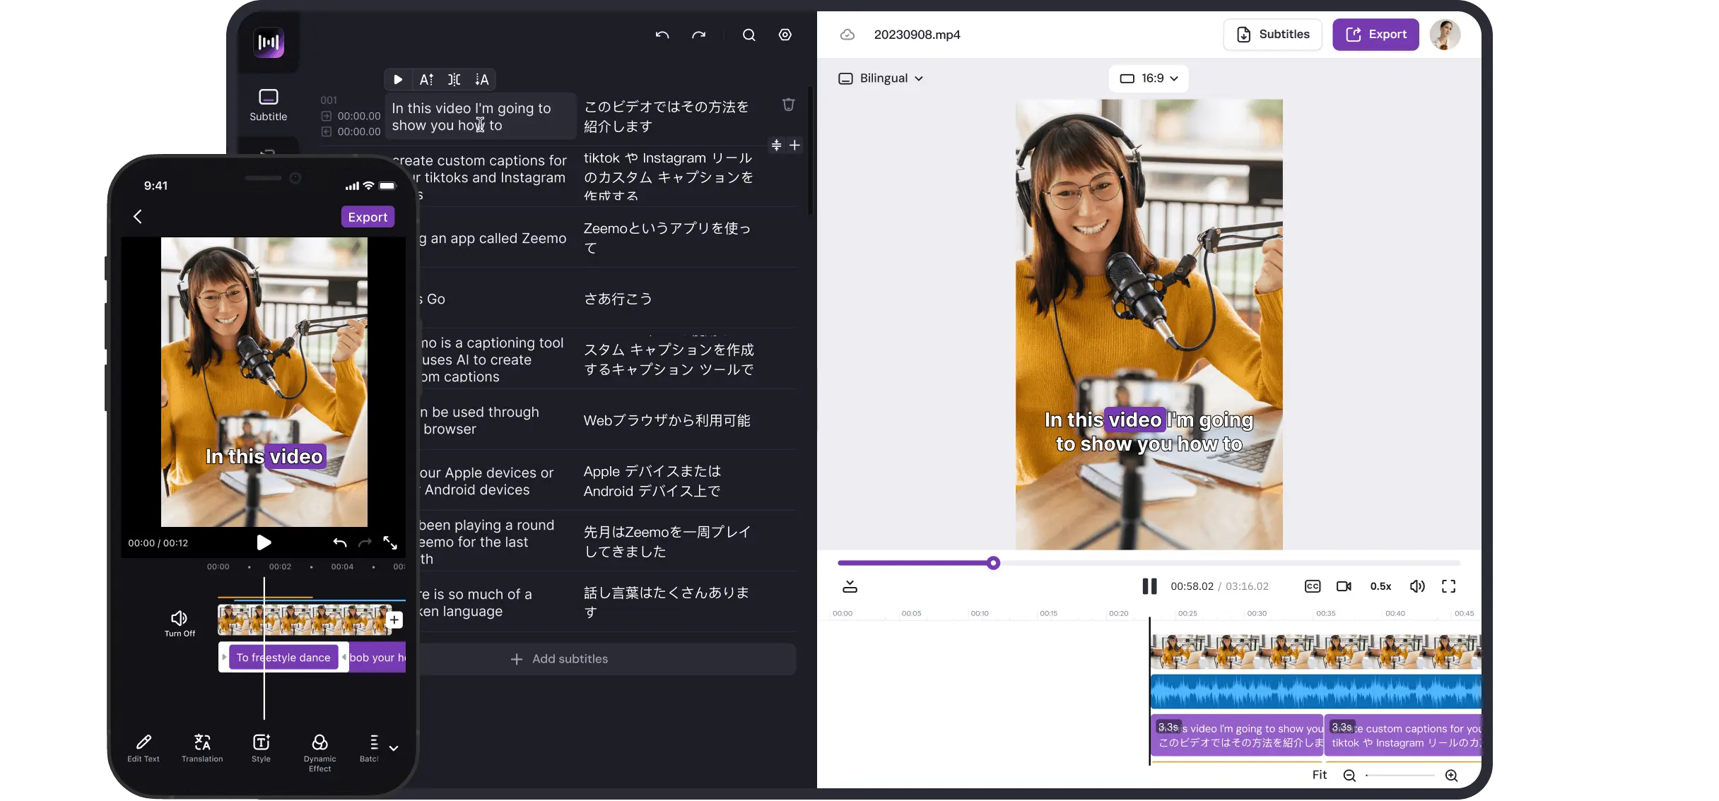Viewport: 1719px width, 801px height.
Task: Undo the last edit with the undo arrow
Action: click(662, 35)
